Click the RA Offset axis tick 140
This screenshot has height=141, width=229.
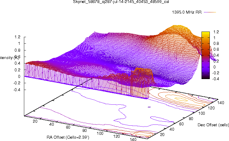133,139
